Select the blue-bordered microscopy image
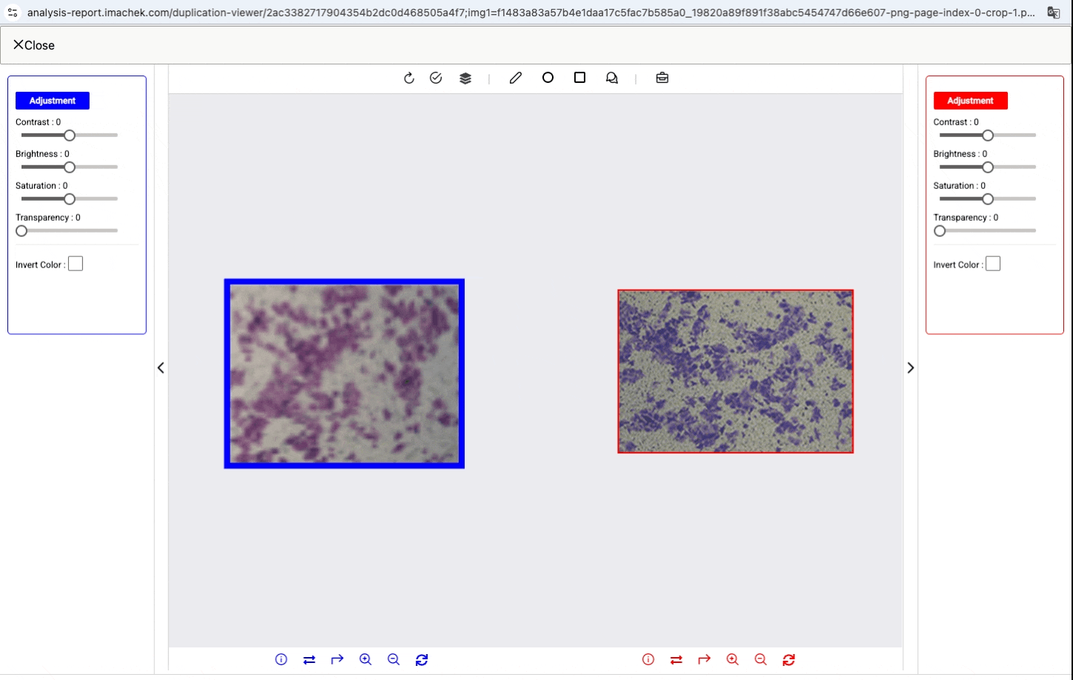The width and height of the screenshot is (1073, 680). pos(345,373)
